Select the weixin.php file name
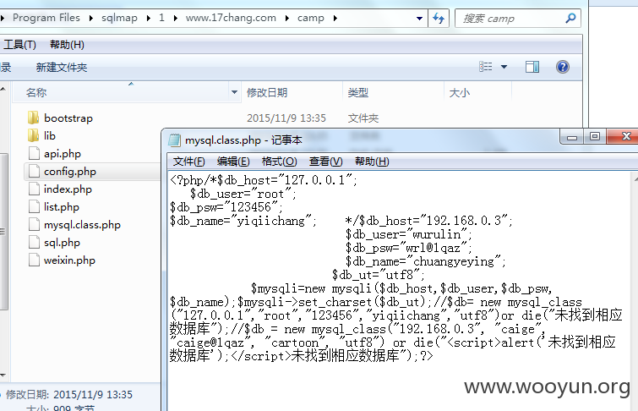The height and width of the screenshot is (411, 638). (69, 260)
